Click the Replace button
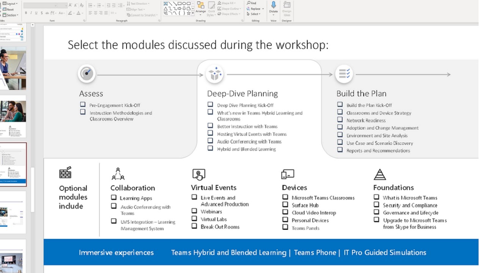Screen dimensions: 485x273 point(254,9)
